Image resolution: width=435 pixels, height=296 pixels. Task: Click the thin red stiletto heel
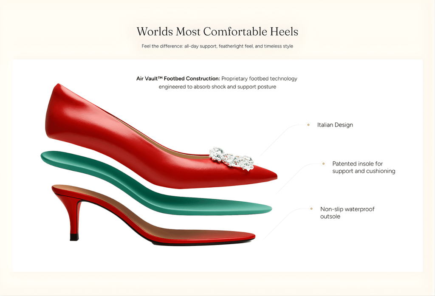(x=76, y=217)
